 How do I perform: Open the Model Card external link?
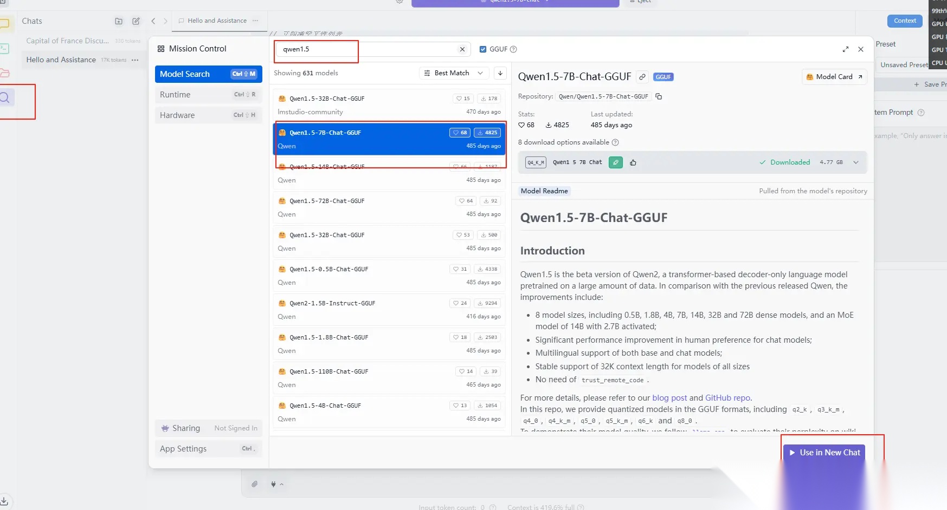(x=835, y=77)
